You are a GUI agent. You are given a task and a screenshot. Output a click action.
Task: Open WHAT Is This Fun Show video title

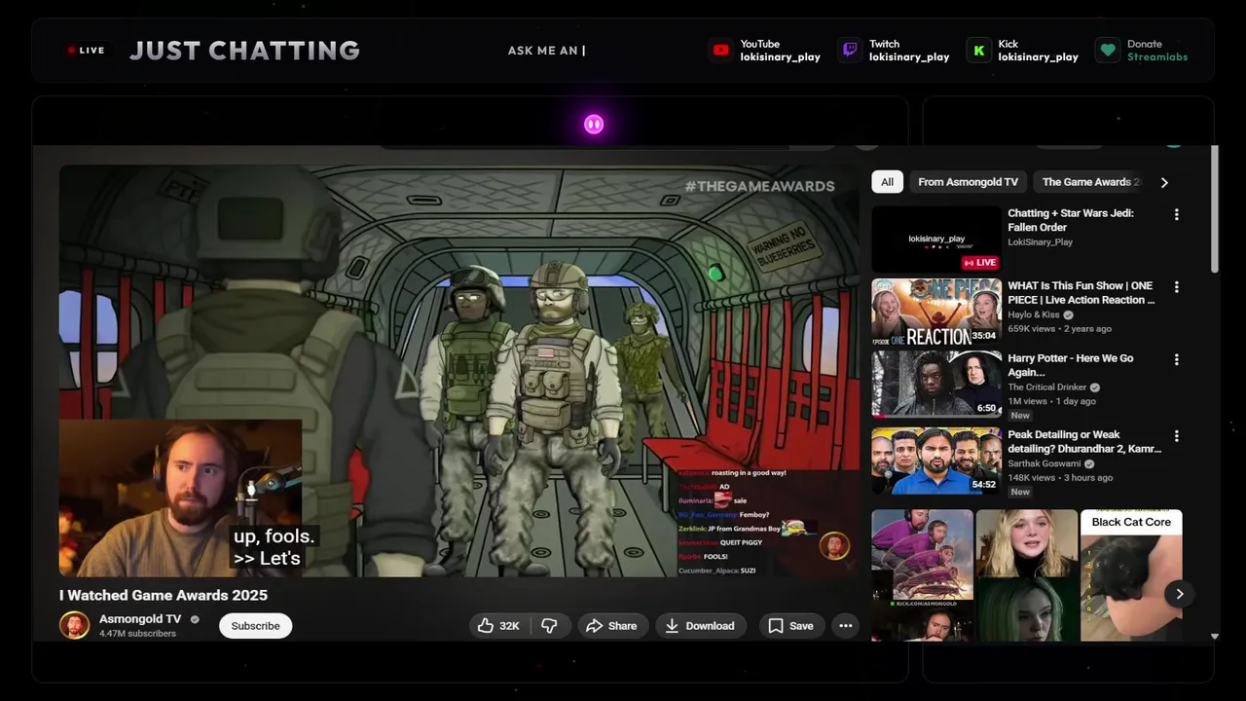tap(1081, 293)
